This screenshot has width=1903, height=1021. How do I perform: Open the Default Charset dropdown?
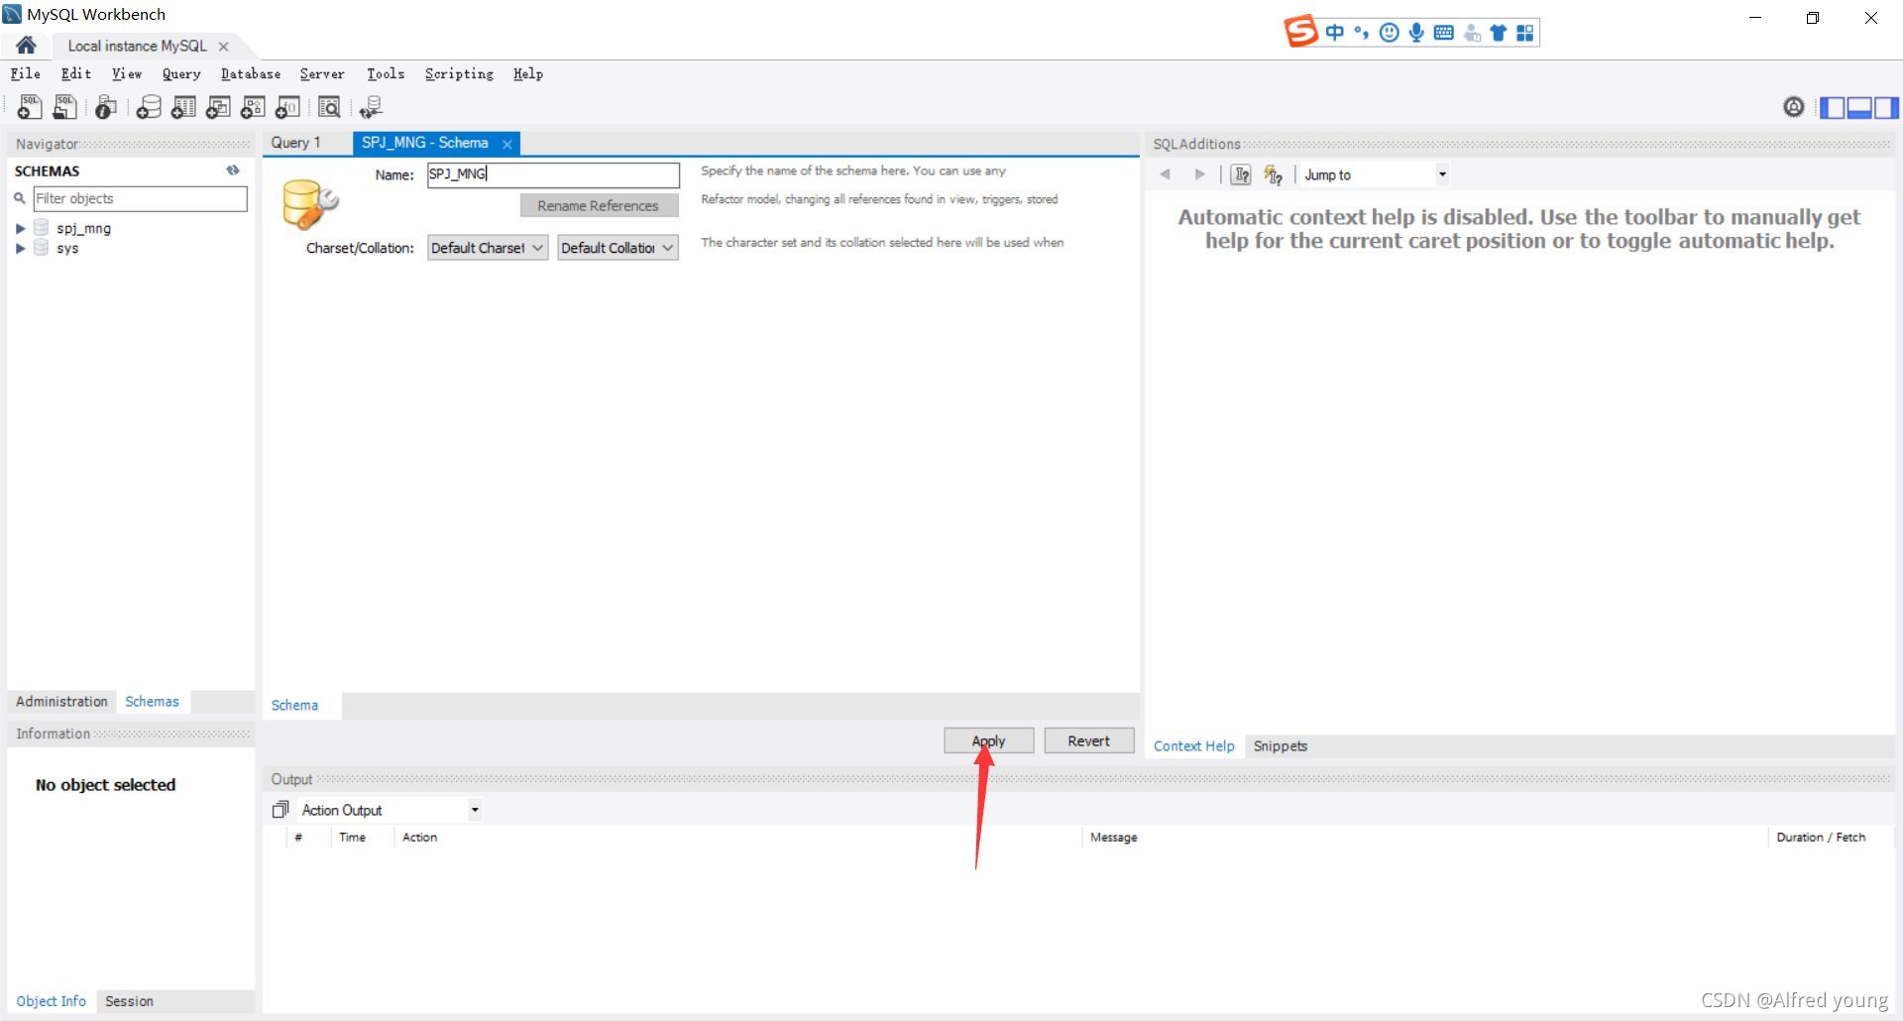click(488, 248)
